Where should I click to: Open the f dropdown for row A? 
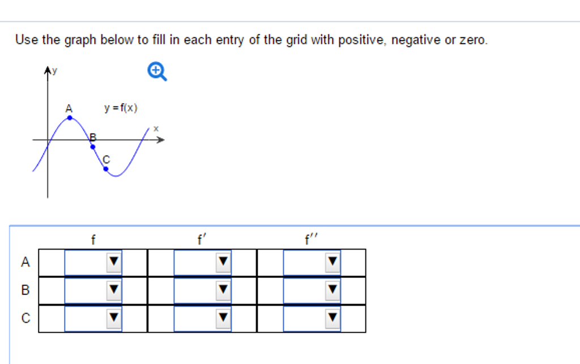click(x=93, y=262)
